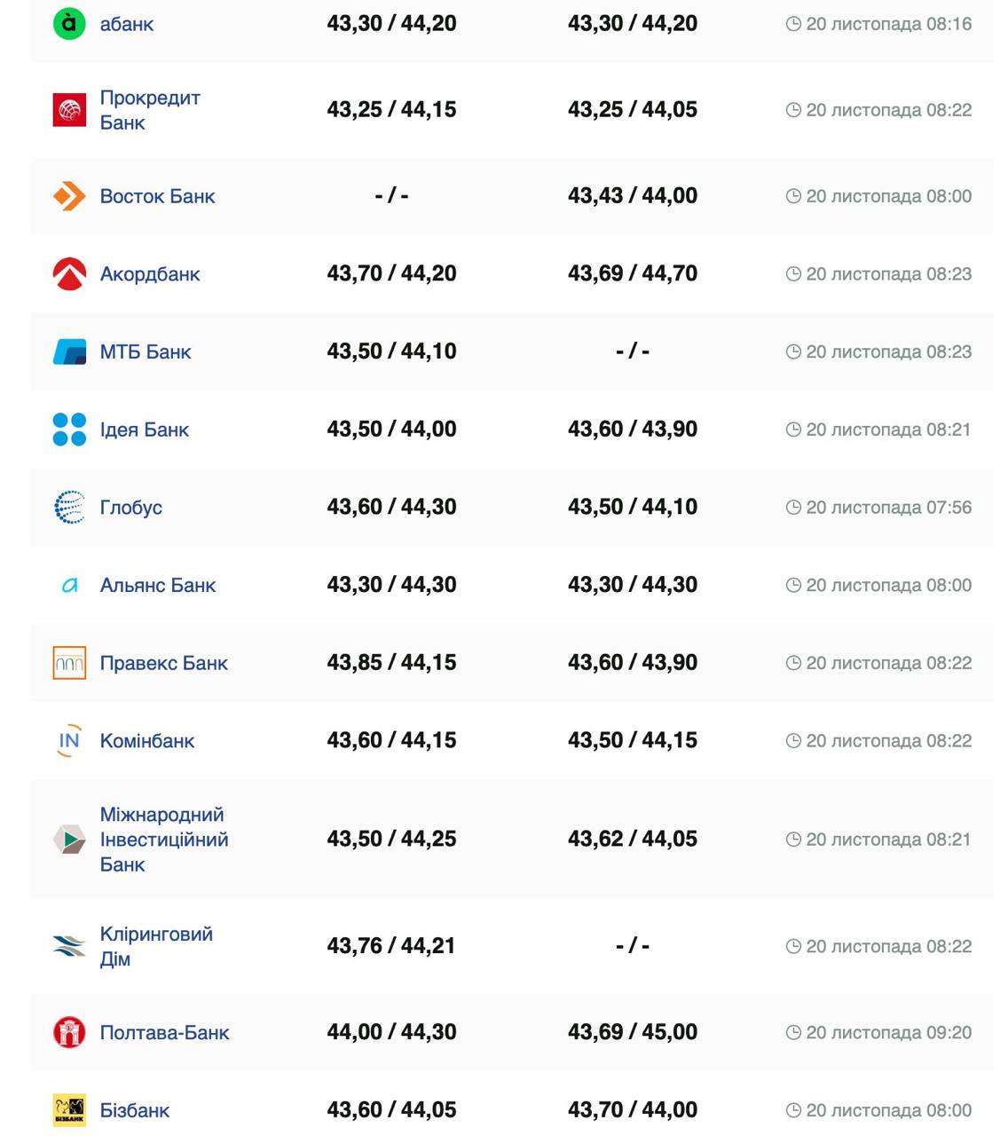This screenshot has height=1136, width=1000.
Task: Click the blue МТБ Банк logo
Action: 69,352
